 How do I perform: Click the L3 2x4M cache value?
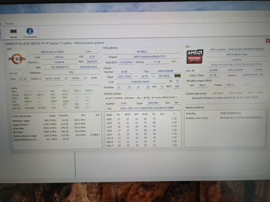tap(94, 78)
